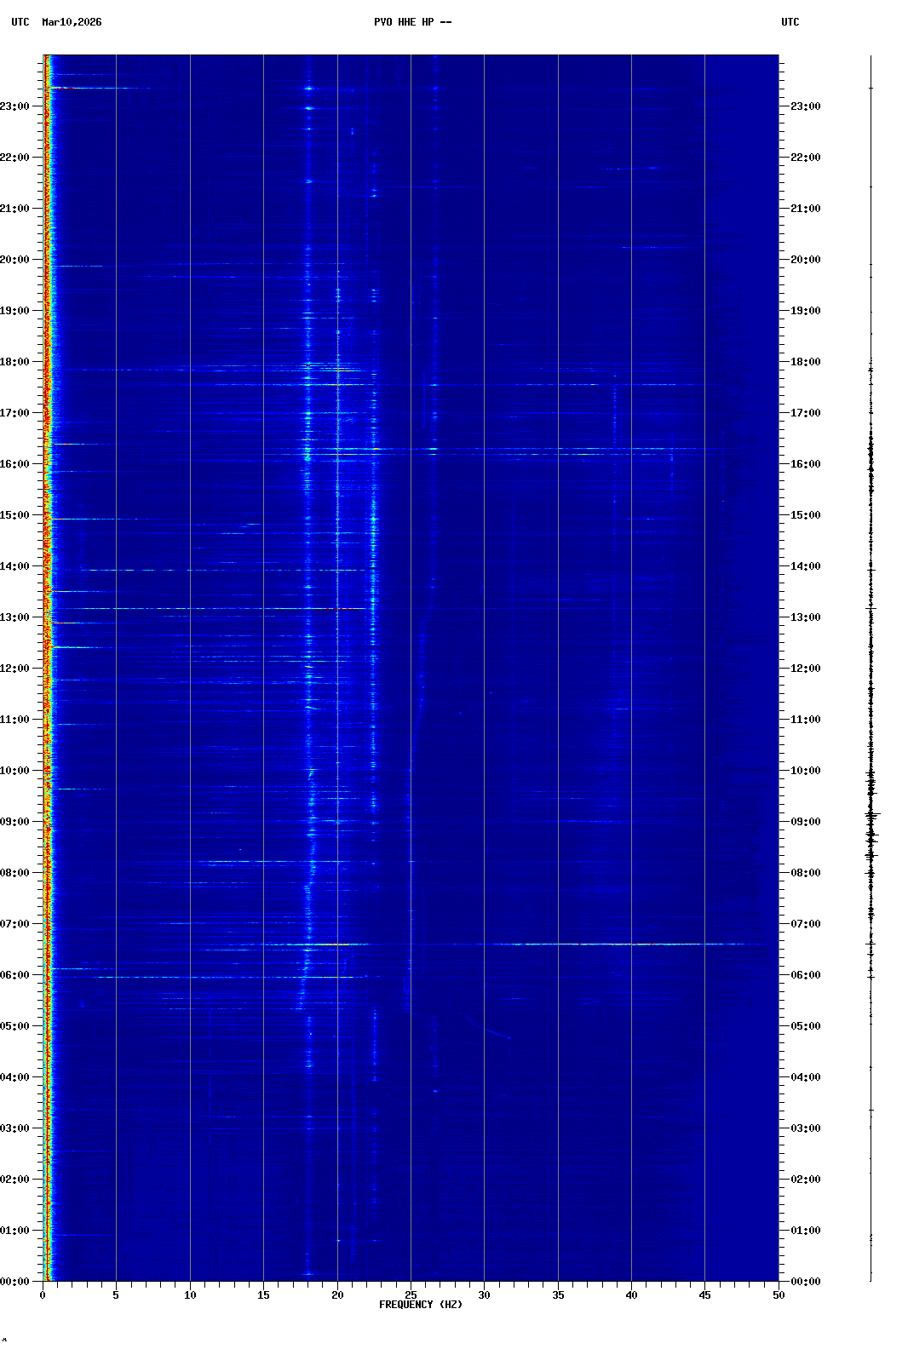Click the 00:00 marker on right time axis
908x1349 pixels.
tap(805, 1282)
